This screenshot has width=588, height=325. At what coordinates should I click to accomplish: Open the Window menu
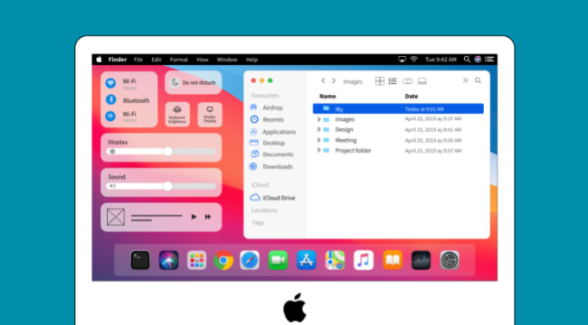click(227, 60)
